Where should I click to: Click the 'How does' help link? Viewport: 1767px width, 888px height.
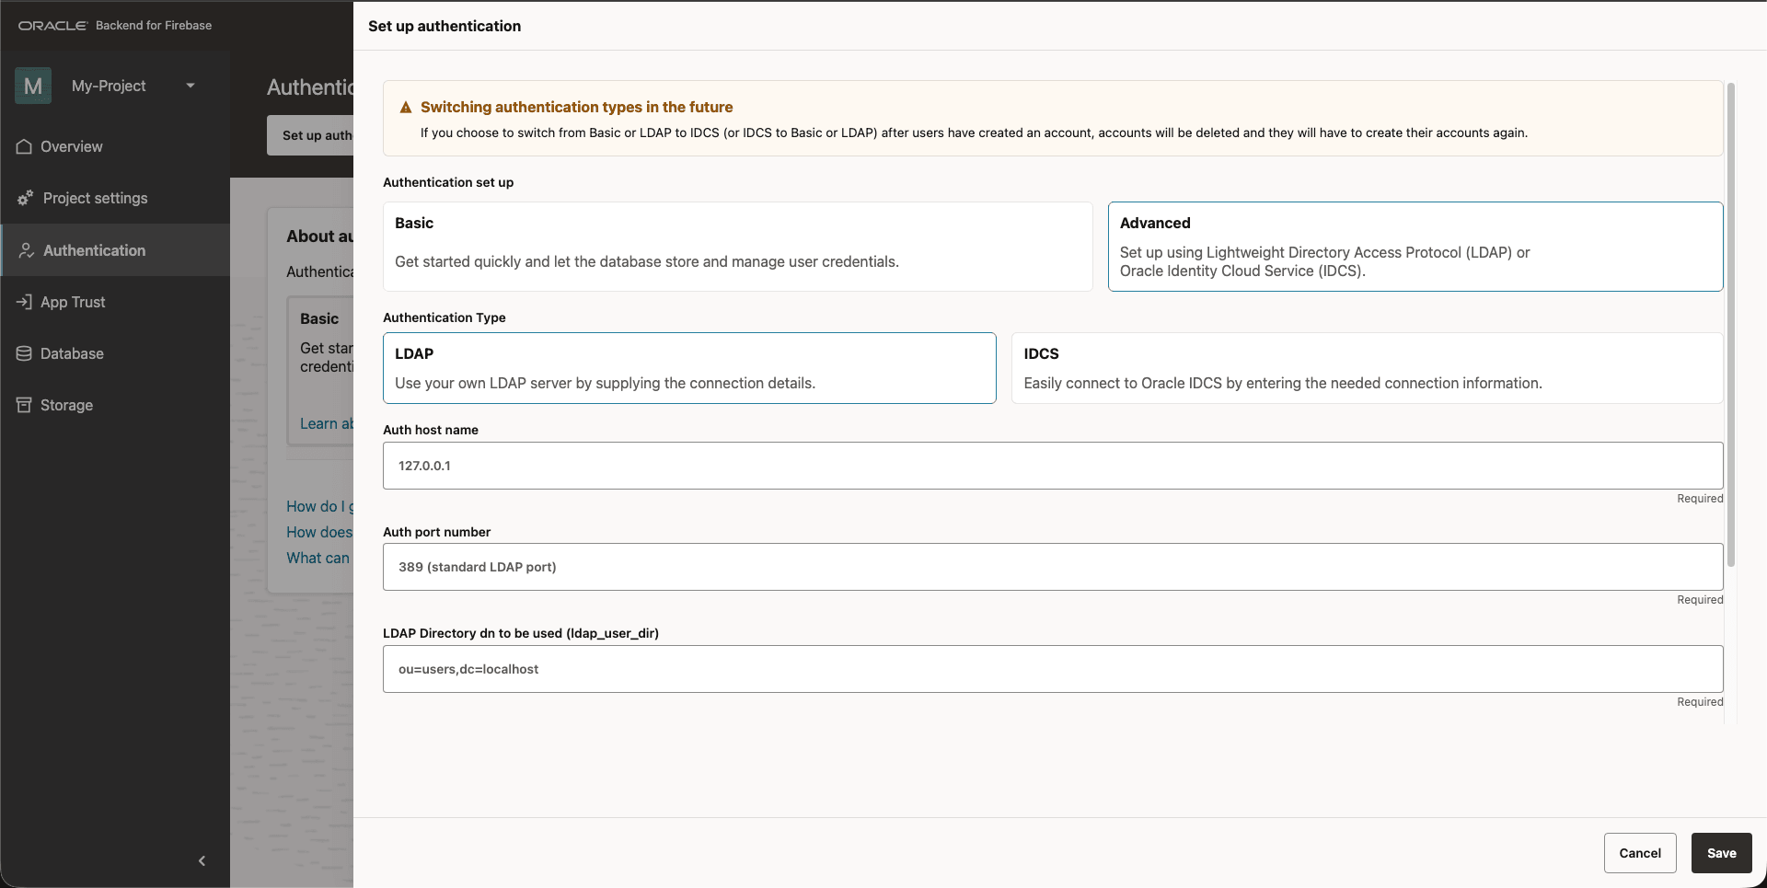point(319,532)
